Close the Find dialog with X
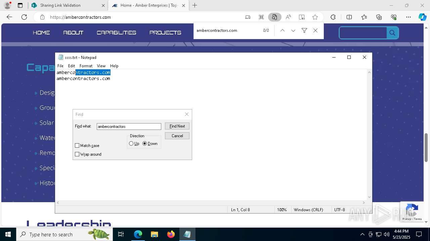The height and width of the screenshot is (241, 430). coord(187,114)
